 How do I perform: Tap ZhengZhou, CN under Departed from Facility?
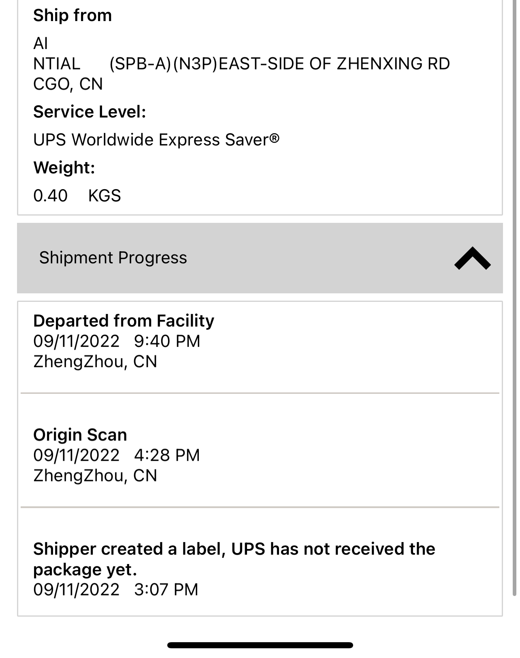pyautogui.click(x=95, y=361)
